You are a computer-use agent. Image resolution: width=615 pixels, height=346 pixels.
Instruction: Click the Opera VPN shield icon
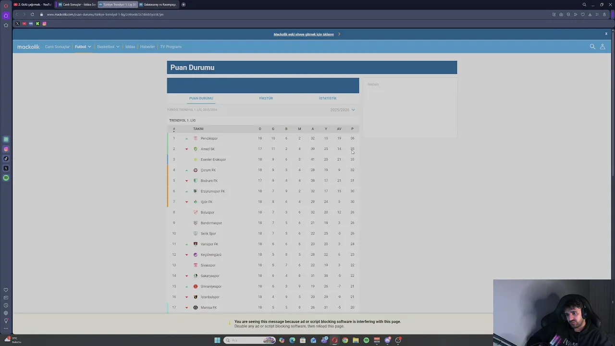568,14
